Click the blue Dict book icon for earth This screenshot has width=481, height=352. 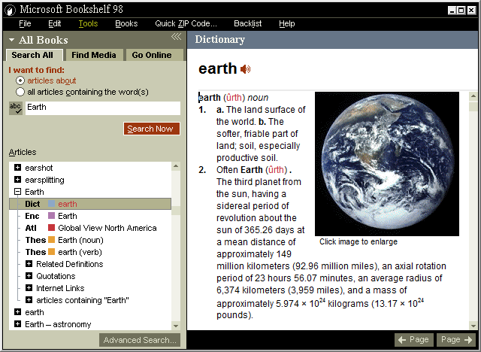[52, 204]
